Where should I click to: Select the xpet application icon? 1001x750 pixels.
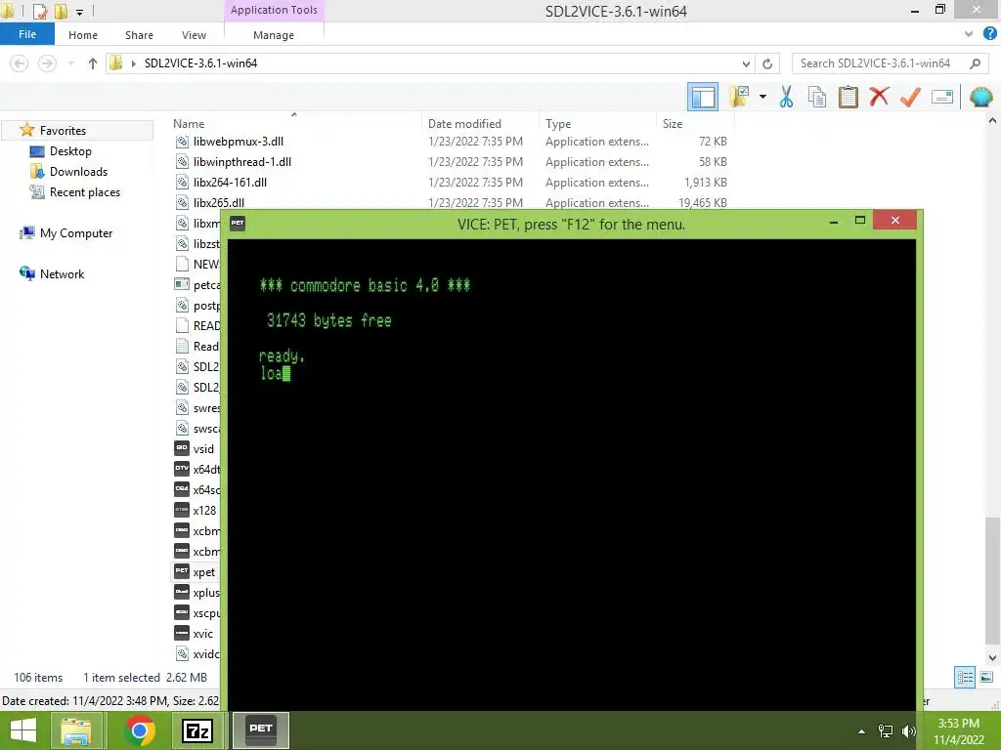click(182, 571)
